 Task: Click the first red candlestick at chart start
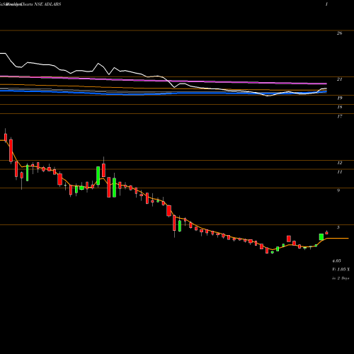coord(6,137)
